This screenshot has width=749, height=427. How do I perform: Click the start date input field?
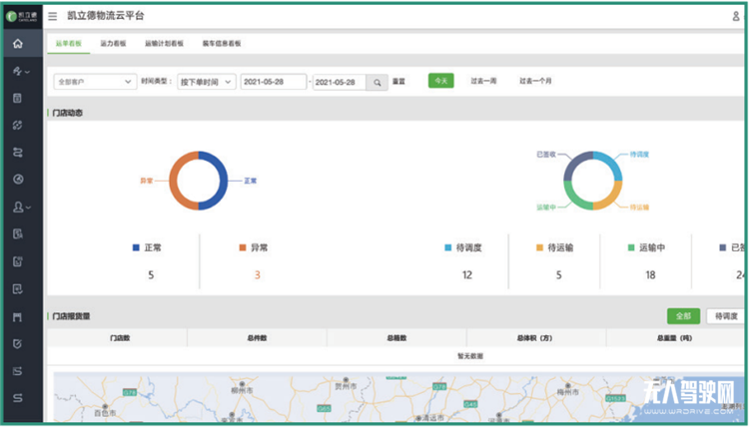(273, 82)
